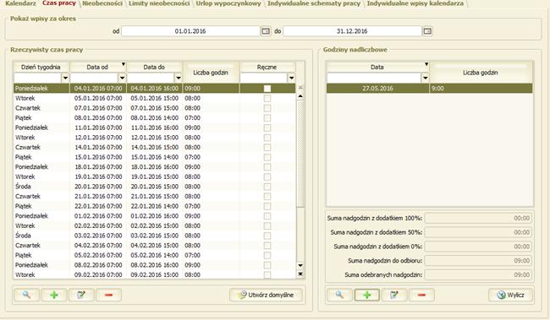Image resolution: width=550 pixels, height=320 pixels.
Task: Jump to top of work time list
Action: [x=300, y=88]
